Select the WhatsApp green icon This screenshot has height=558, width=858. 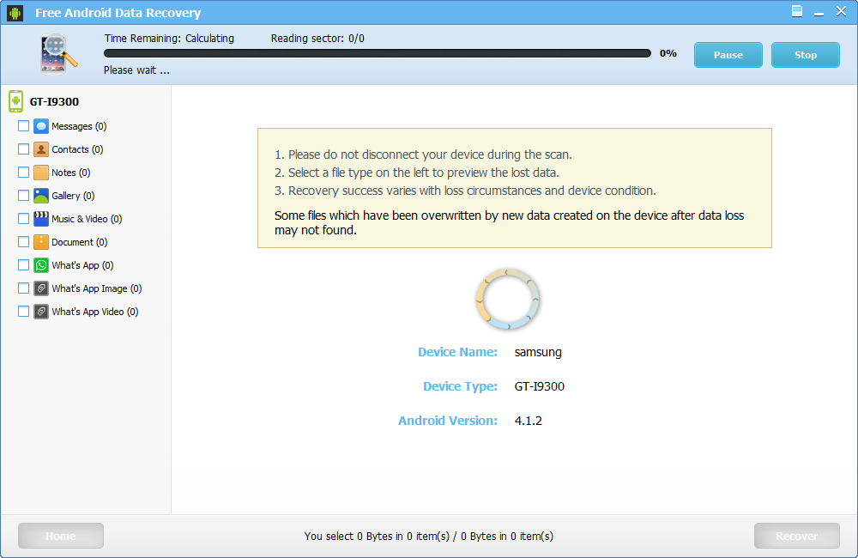click(x=41, y=265)
